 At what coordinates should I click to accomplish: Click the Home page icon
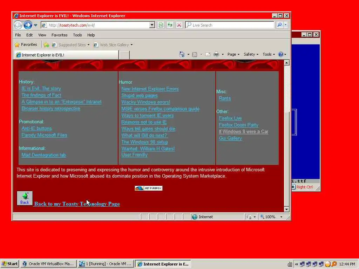point(182,54)
